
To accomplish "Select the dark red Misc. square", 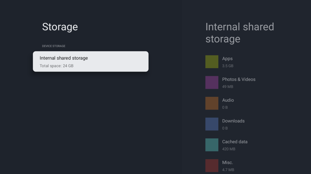I will click(212, 165).
